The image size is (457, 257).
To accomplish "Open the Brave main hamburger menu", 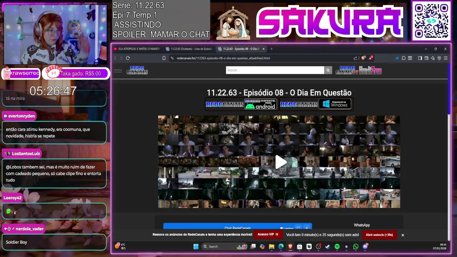I will click(x=446, y=58).
